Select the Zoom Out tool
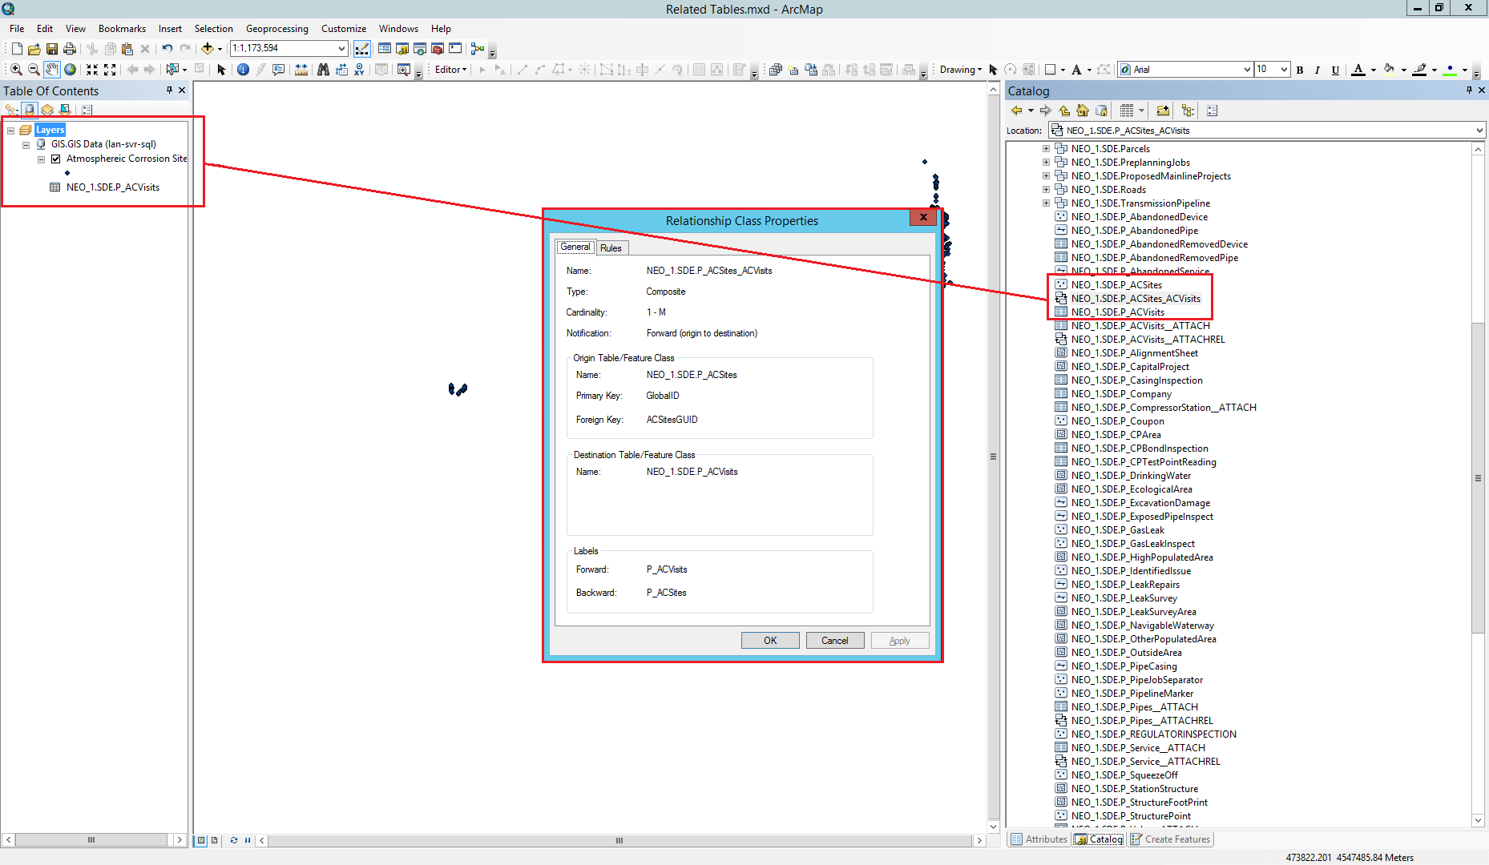Screen dimensions: 1489x865 click(x=34, y=70)
